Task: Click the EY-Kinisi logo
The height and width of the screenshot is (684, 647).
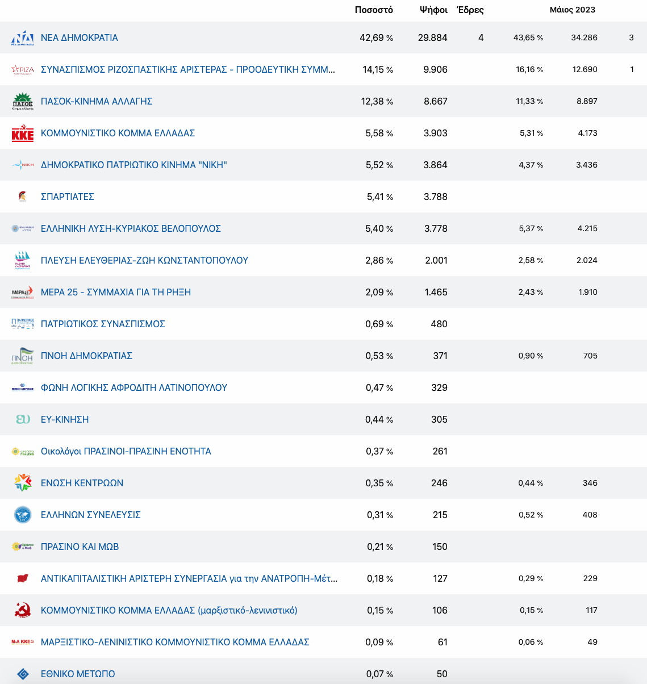Action: pyautogui.click(x=23, y=419)
